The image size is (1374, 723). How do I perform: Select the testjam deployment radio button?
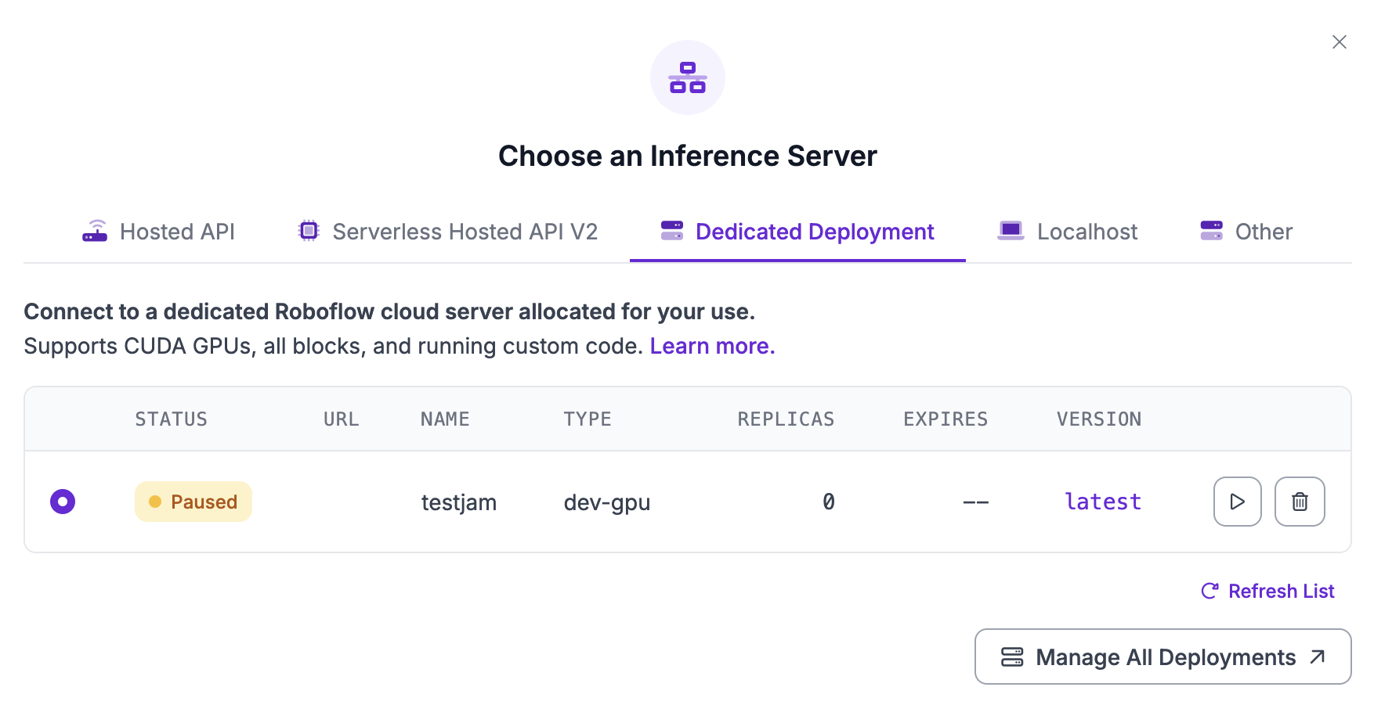click(63, 502)
